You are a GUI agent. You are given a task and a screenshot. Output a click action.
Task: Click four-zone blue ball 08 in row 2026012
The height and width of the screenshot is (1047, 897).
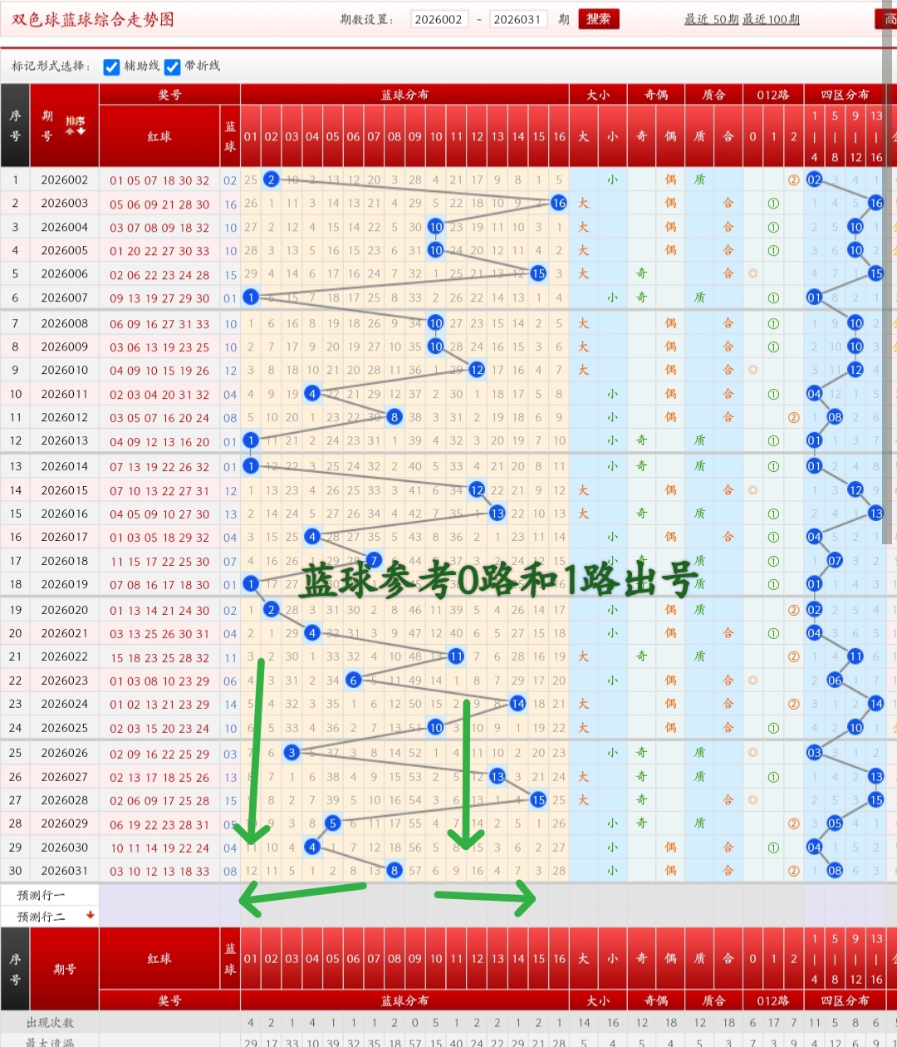tap(835, 417)
